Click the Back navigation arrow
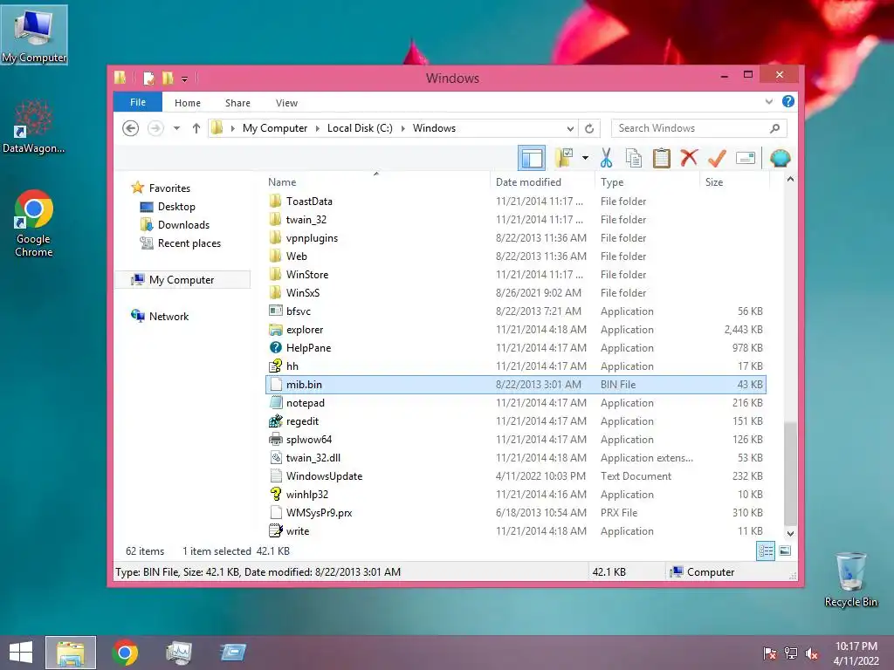Image resolution: width=894 pixels, height=670 pixels. [131, 128]
